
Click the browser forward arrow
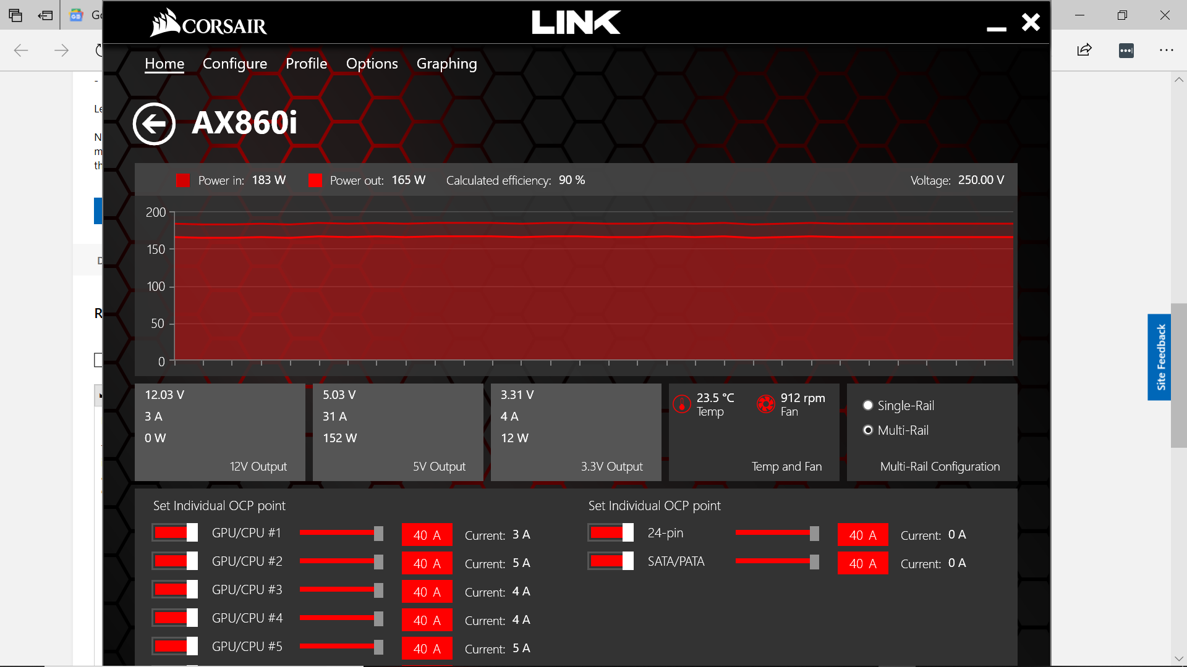61,50
